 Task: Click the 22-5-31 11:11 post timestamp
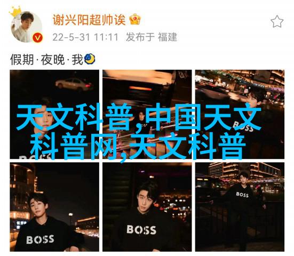[85, 37]
